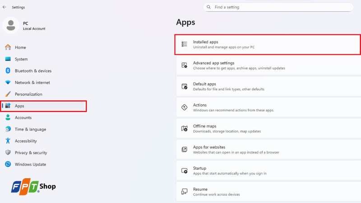Click the search magnifier icon
This screenshot has height=203, width=361.
coord(208,7)
